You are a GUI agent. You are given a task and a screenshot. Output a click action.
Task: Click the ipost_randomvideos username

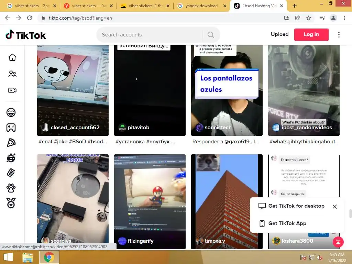click(307, 128)
